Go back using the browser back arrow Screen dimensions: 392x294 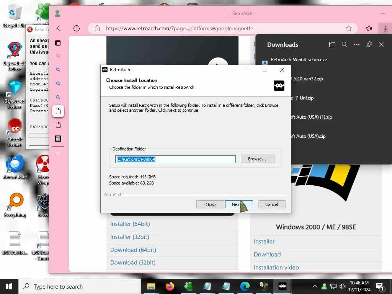pos(60,28)
